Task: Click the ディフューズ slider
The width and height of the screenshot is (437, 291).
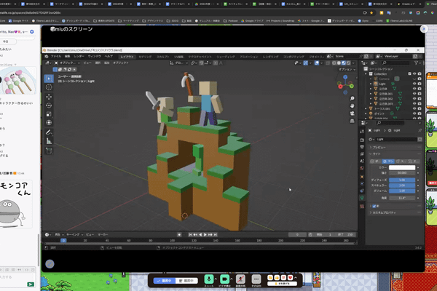Action: 402,180
